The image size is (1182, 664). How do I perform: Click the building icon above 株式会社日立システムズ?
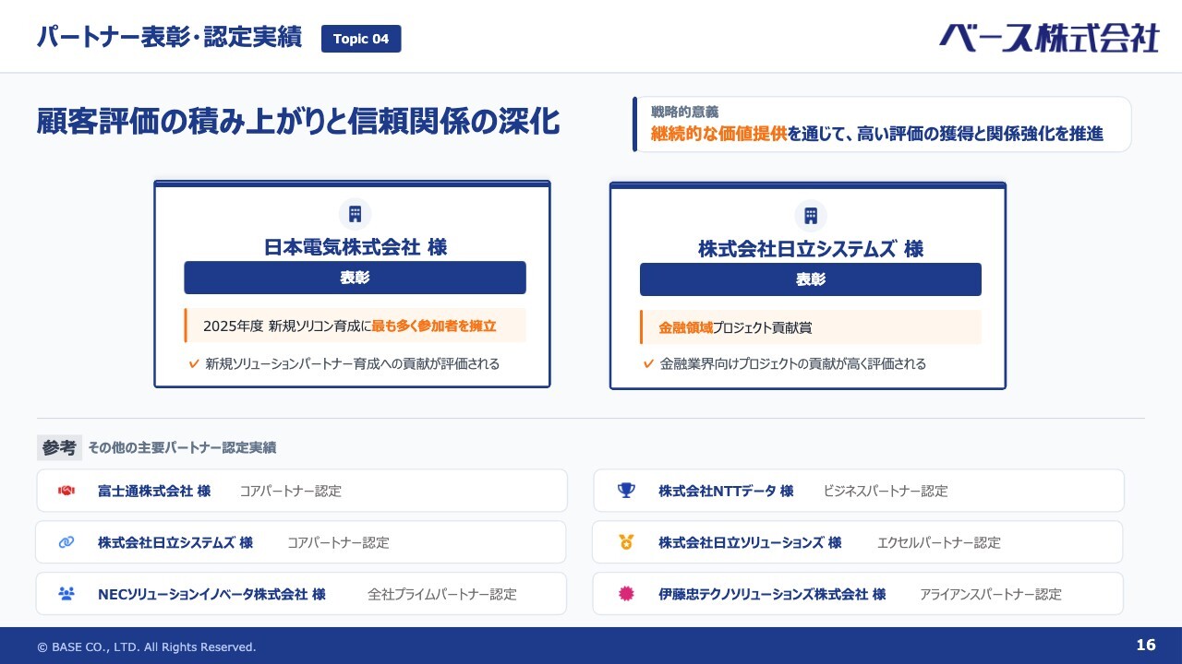pos(811,216)
